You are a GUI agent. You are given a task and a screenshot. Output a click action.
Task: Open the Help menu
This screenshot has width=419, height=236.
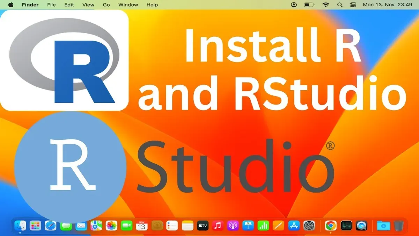click(152, 5)
